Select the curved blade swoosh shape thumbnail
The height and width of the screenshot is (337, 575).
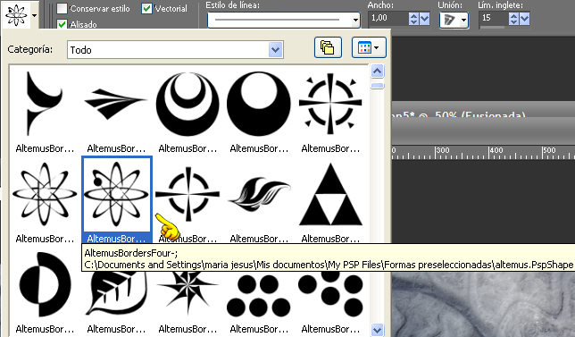[44, 104]
